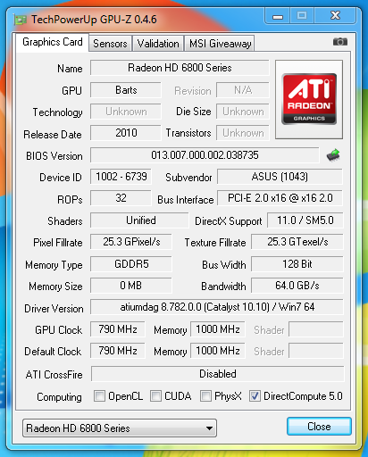The image size is (368, 457).
Task: Click the ROPs field showing 32
Action: [x=121, y=198]
